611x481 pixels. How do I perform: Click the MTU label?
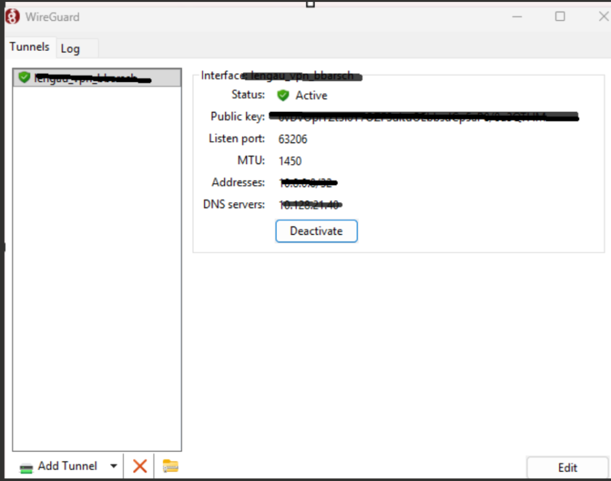[251, 160]
